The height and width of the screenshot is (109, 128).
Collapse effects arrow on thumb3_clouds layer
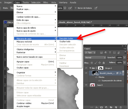pyautogui.click(x=123, y=73)
